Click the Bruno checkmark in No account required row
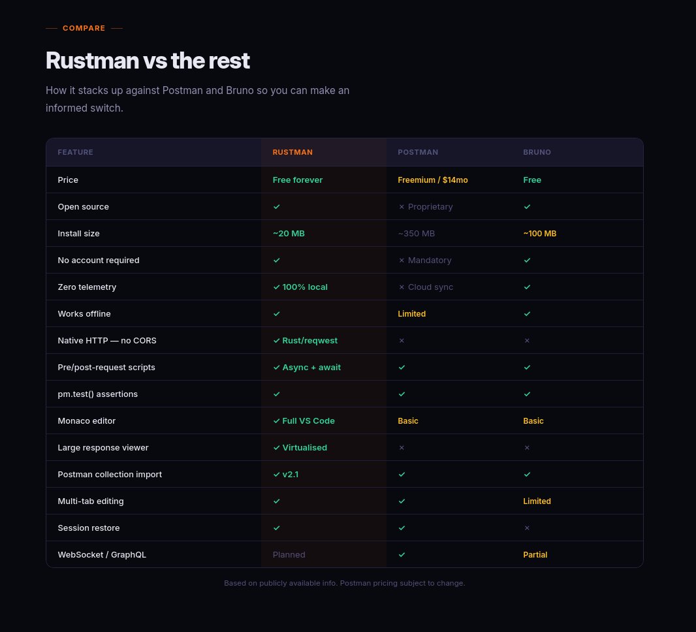The image size is (696, 632). coord(527,260)
